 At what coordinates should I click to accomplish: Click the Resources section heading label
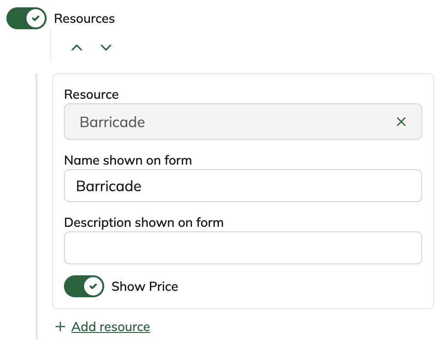[85, 19]
